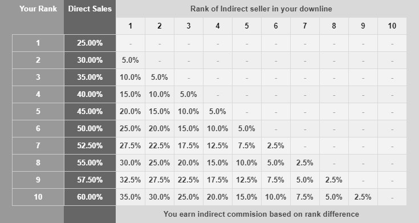Select rank 3 in Your Rank column
This screenshot has width=419, height=223.
38,77
